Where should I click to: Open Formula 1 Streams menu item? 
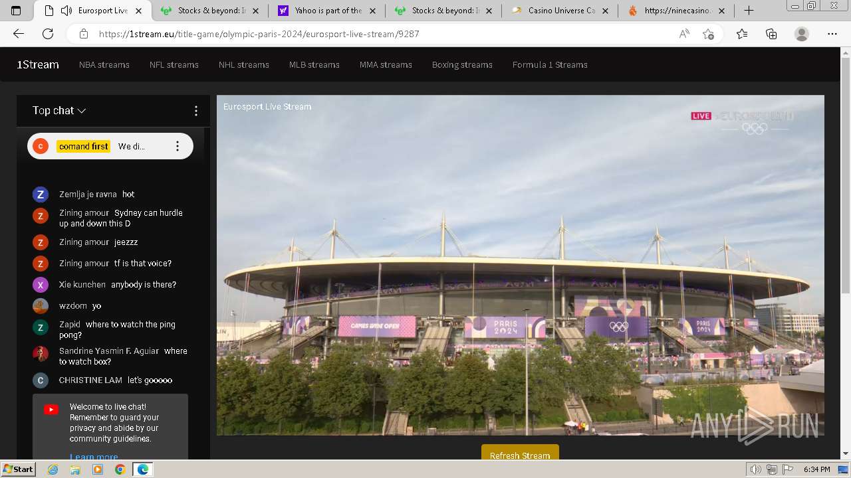point(550,64)
